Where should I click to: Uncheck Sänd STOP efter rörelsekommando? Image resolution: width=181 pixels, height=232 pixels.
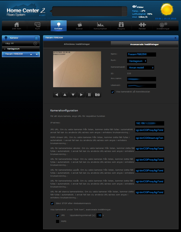52,203
